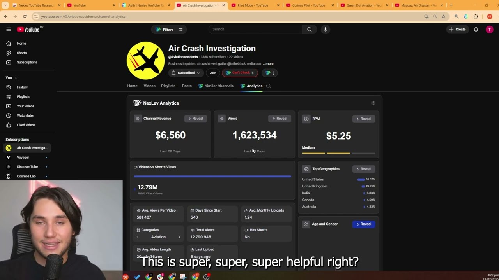The height and width of the screenshot is (280, 499).
Task: Click the RPM Medium level indicator bar
Action: (x=338, y=153)
